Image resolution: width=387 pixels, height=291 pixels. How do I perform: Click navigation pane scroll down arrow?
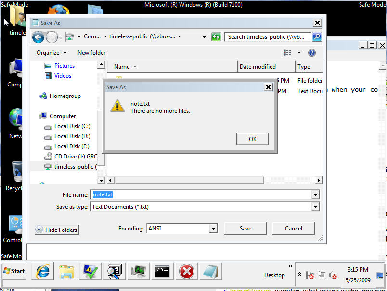[101, 180]
